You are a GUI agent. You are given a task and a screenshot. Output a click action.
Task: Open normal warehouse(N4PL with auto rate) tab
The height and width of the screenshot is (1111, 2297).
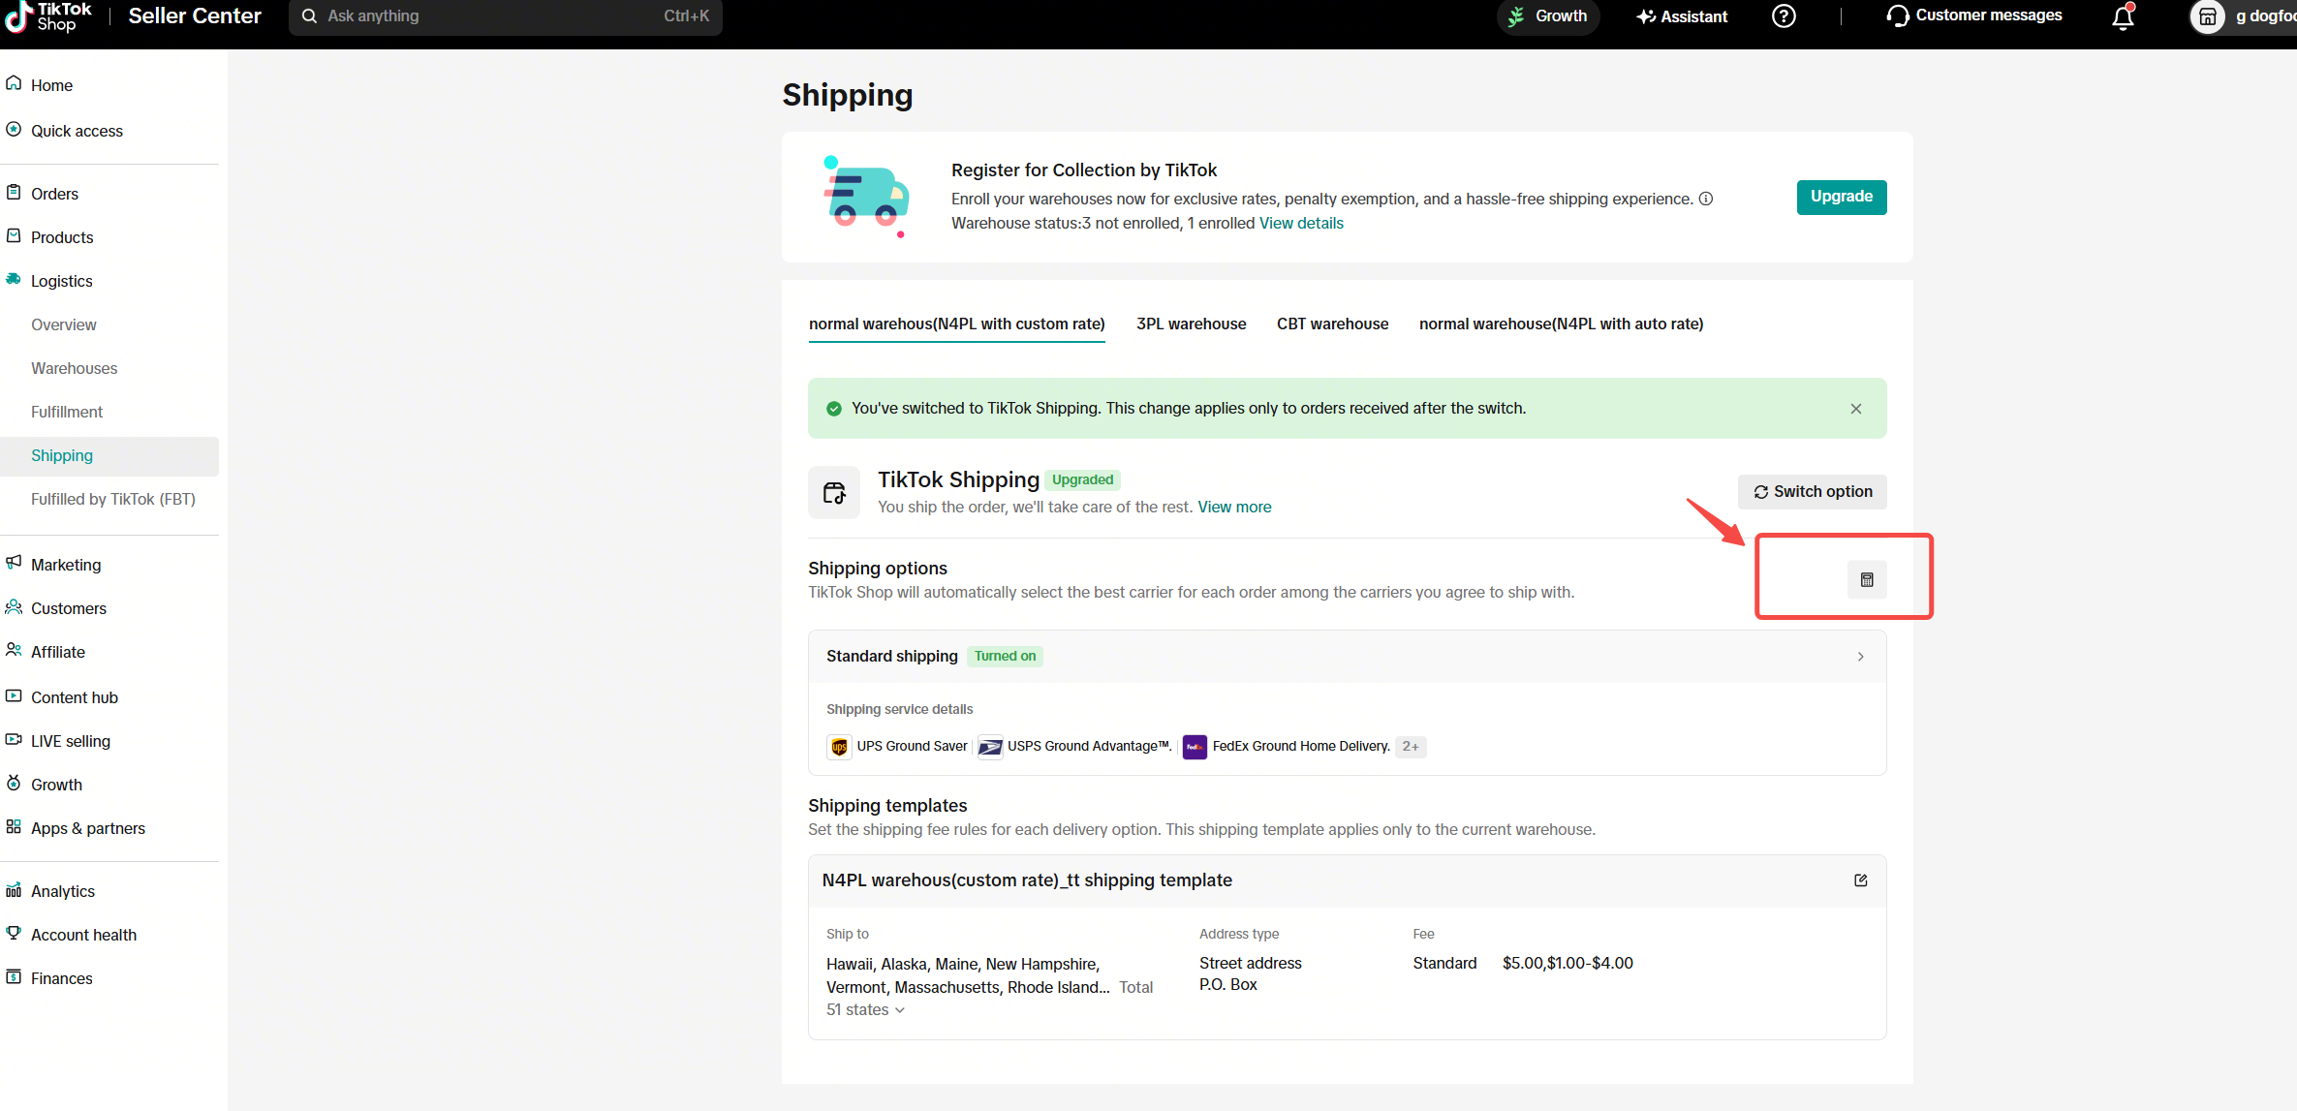(x=1562, y=324)
